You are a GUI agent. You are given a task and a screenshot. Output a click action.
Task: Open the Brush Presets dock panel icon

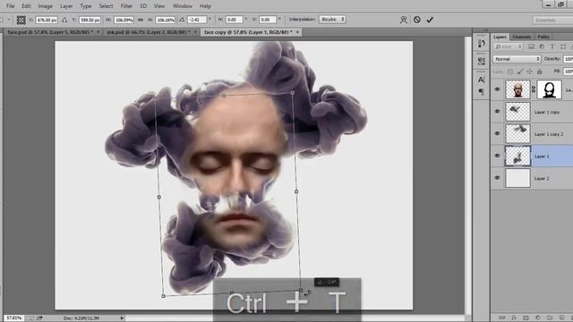coord(482,61)
